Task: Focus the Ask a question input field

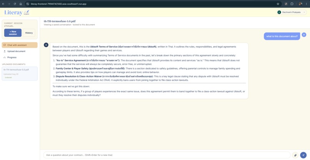Action: click(x=167, y=155)
